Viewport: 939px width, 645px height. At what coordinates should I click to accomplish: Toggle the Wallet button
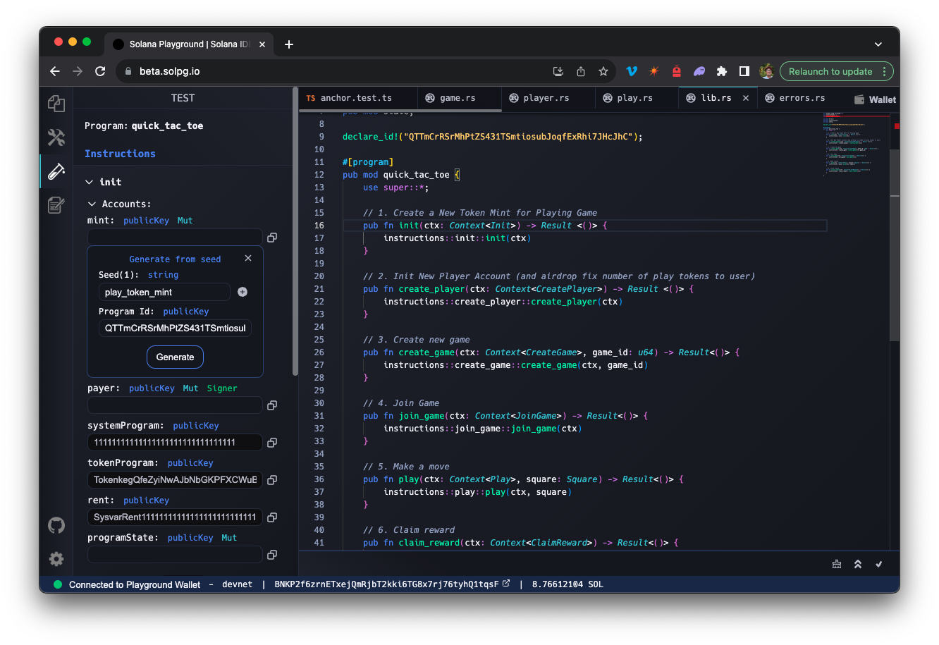click(875, 99)
